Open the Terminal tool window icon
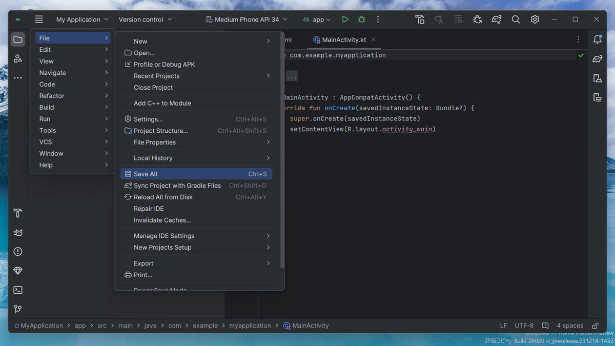 tap(18, 290)
